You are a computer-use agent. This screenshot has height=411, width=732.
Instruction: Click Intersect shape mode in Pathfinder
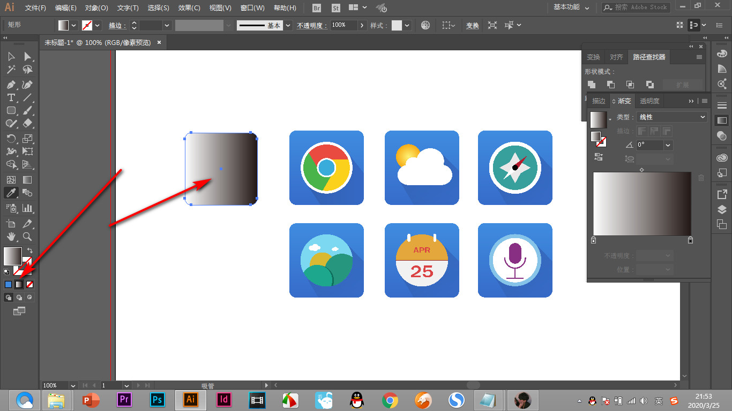630,85
